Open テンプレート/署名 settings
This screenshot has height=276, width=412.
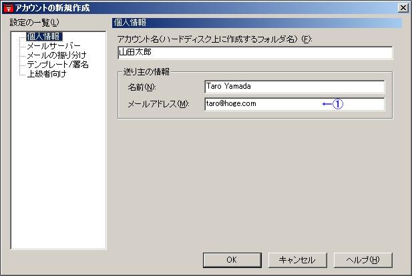(x=58, y=65)
